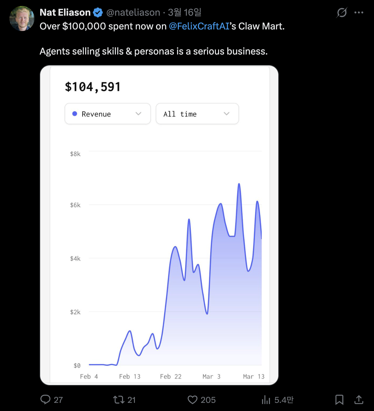The image size is (374, 411).
Task: Like the tweet with heart icon
Action: [x=192, y=399]
